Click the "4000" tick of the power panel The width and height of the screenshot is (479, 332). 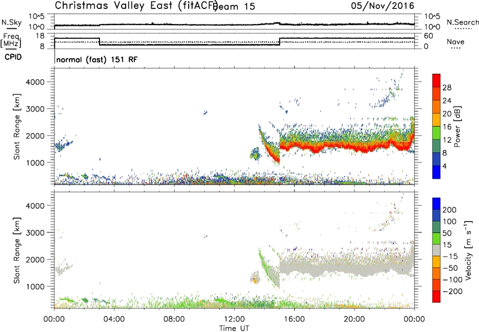(35, 82)
